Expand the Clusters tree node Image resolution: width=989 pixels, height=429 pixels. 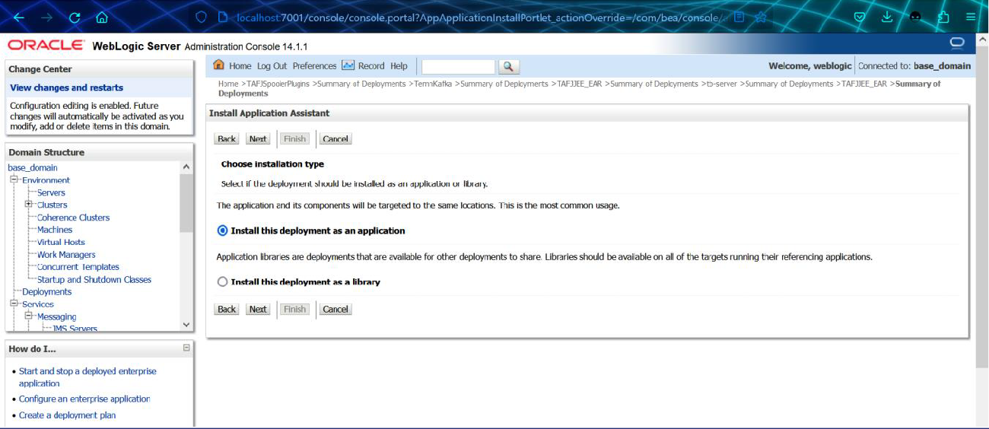pos(29,205)
